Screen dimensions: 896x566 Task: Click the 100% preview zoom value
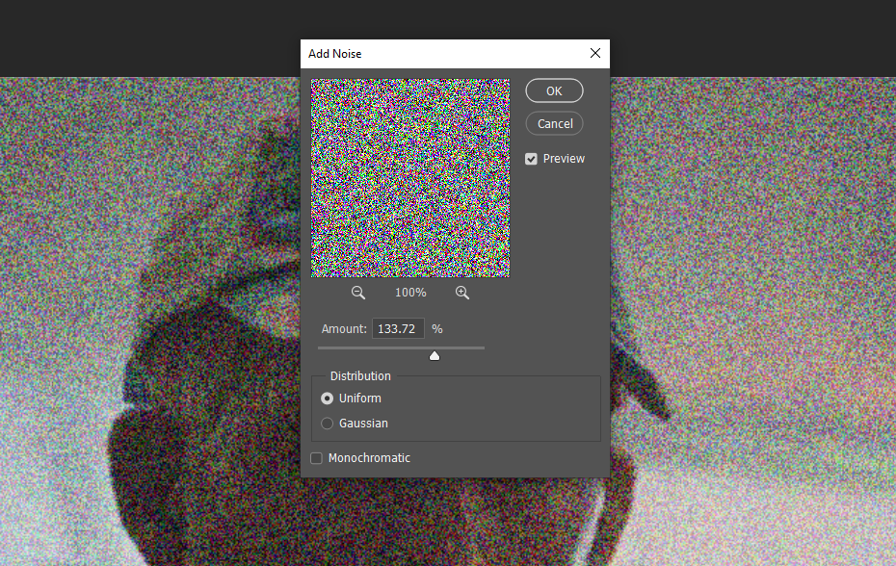pos(410,293)
